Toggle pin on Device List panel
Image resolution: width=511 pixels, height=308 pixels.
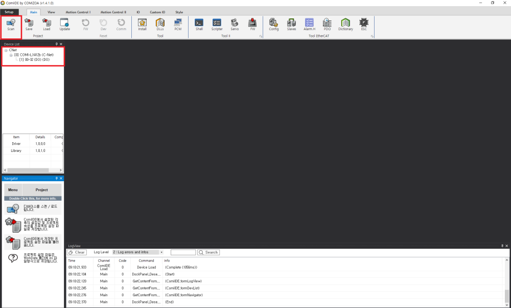point(57,44)
